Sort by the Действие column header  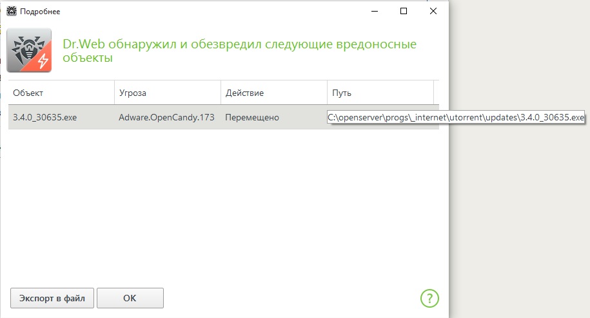pyautogui.click(x=274, y=93)
